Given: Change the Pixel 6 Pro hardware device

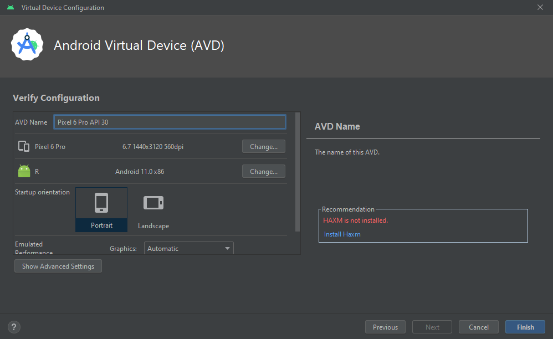Looking at the screenshot, I should click(x=263, y=146).
